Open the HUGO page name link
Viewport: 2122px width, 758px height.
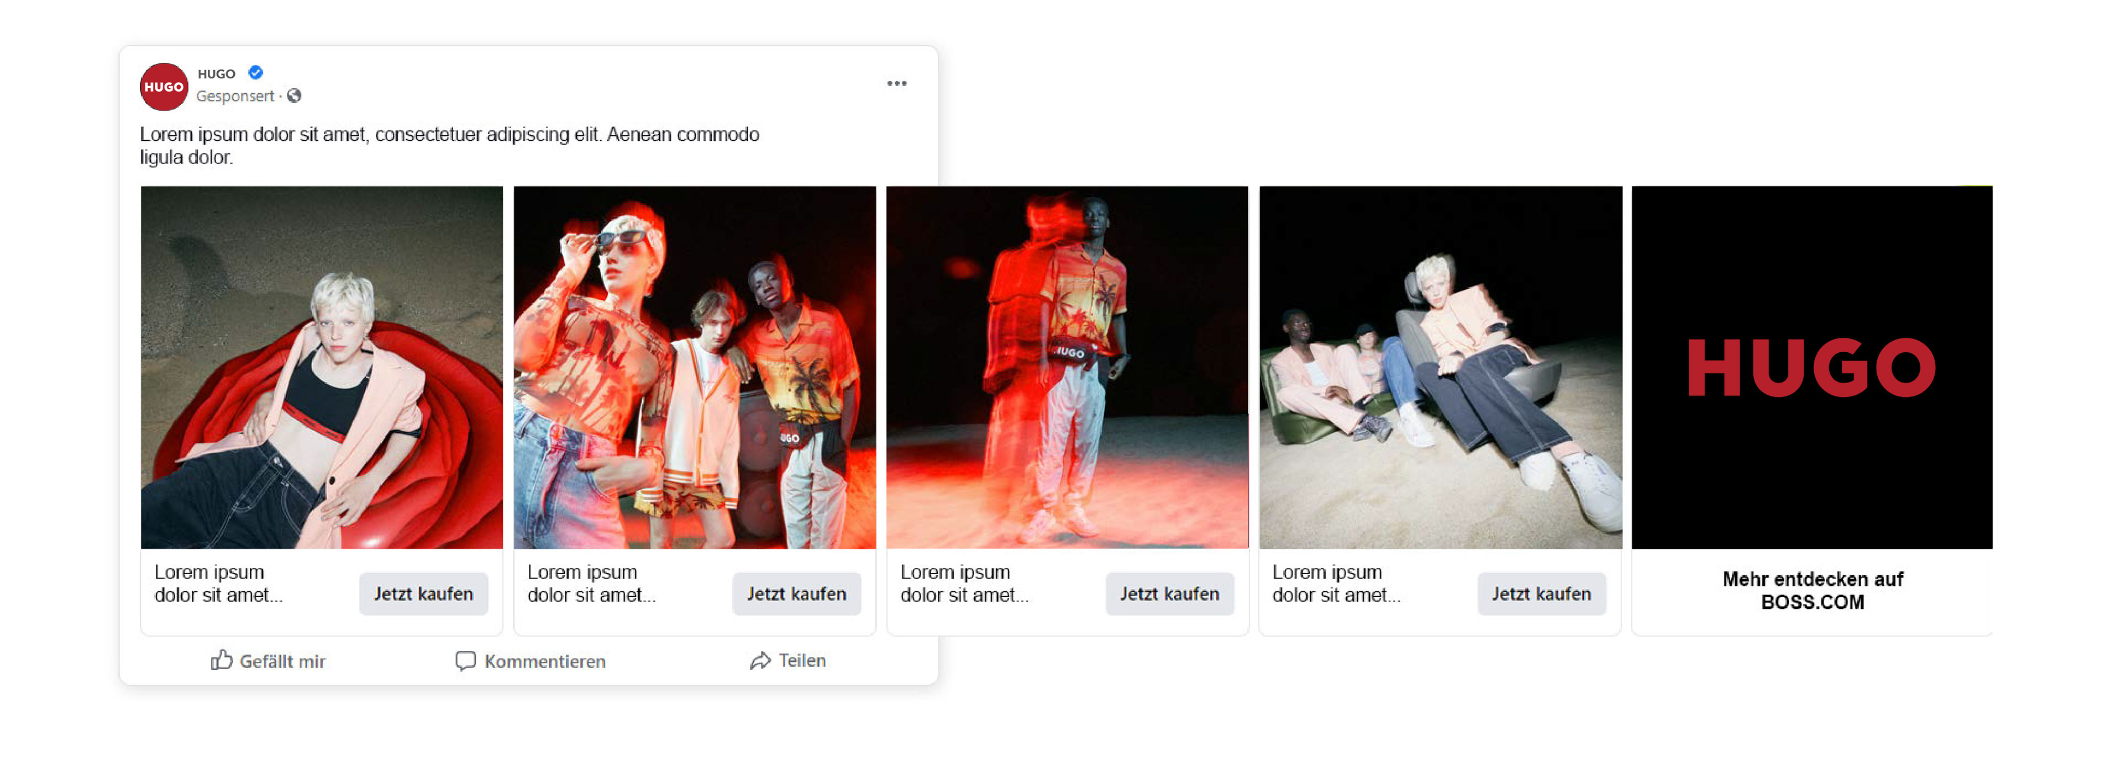[x=216, y=73]
